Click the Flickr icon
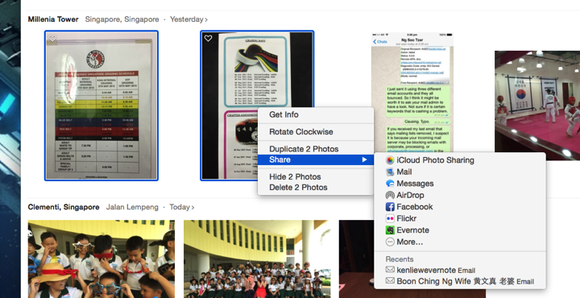 pos(390,218)
